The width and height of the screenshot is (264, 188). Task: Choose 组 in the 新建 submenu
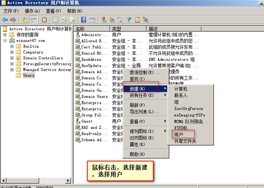(191, 102)
